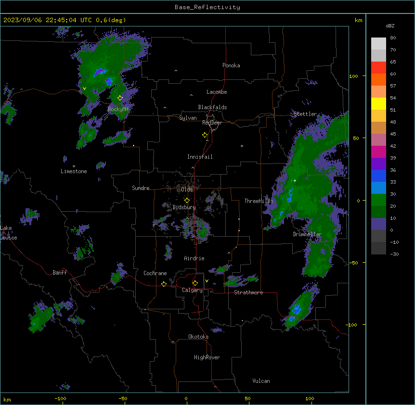Pick the magenta 42–39 dBZ legend swatch
The image size is (415, 405).
[378, 152]
